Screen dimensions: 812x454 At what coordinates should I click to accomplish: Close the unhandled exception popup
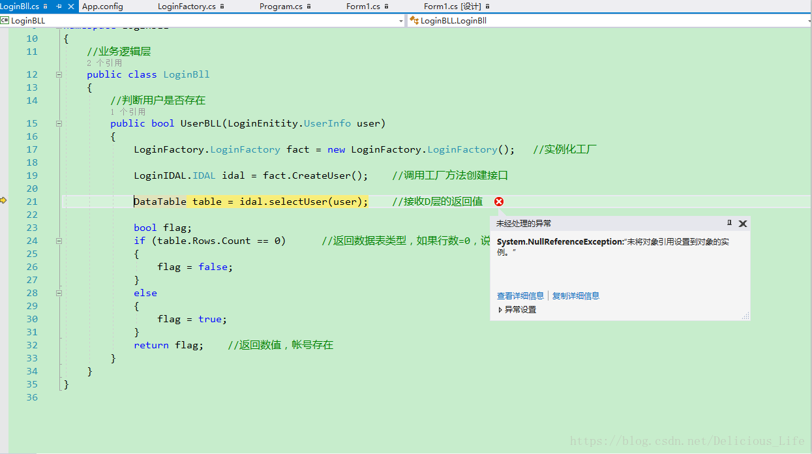742,224
